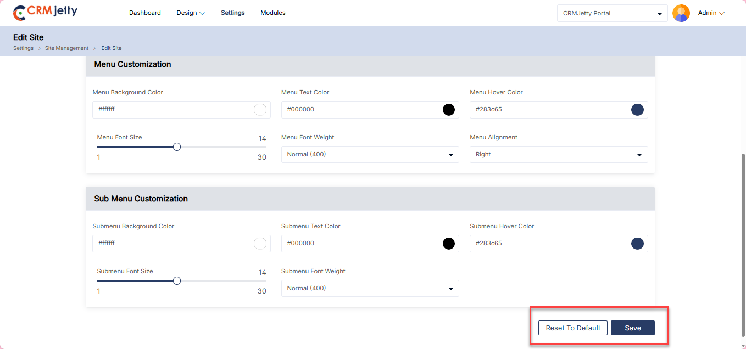Screen dimensions: 746x349
Task: Open the Menu Hover Color swatch
Action: point(637,110)
